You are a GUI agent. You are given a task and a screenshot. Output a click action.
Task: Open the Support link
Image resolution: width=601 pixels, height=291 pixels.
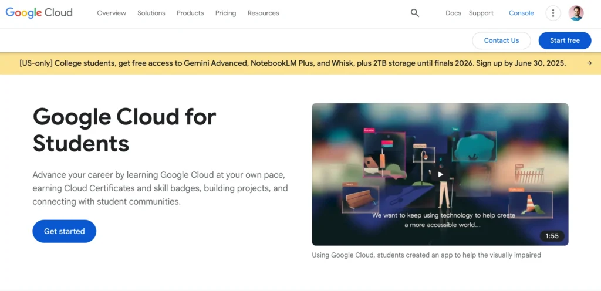click(x=481, y=13)
